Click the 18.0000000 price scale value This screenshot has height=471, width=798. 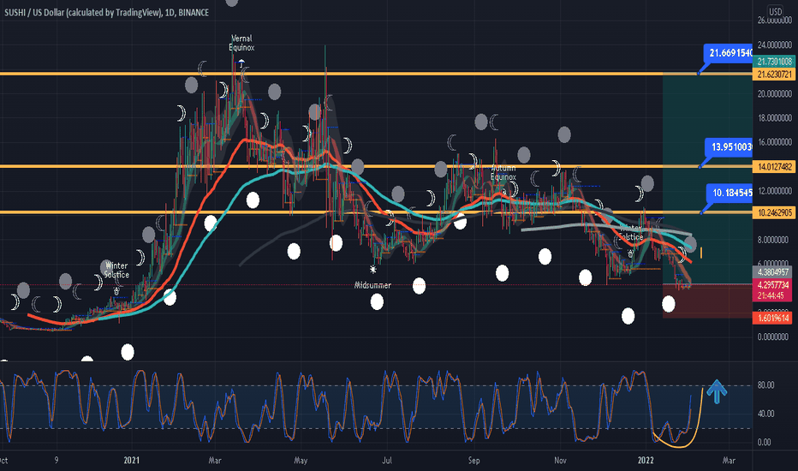point(774,119)
